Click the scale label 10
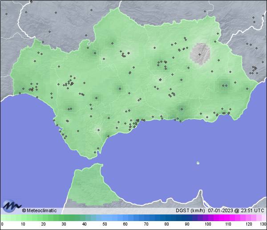The width and height of the screenshot is (267, 230). tap(23, 224)
